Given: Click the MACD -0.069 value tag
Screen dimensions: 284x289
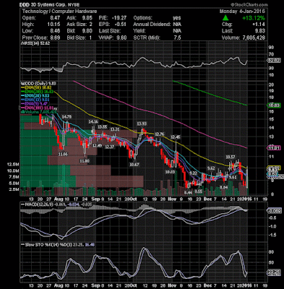Looking at the screenshot, I should 274,210.
